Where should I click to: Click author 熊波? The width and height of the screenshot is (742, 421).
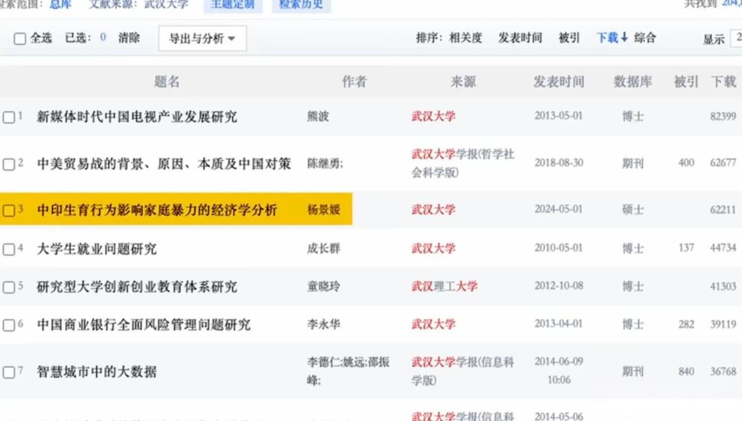pos(318,116)
